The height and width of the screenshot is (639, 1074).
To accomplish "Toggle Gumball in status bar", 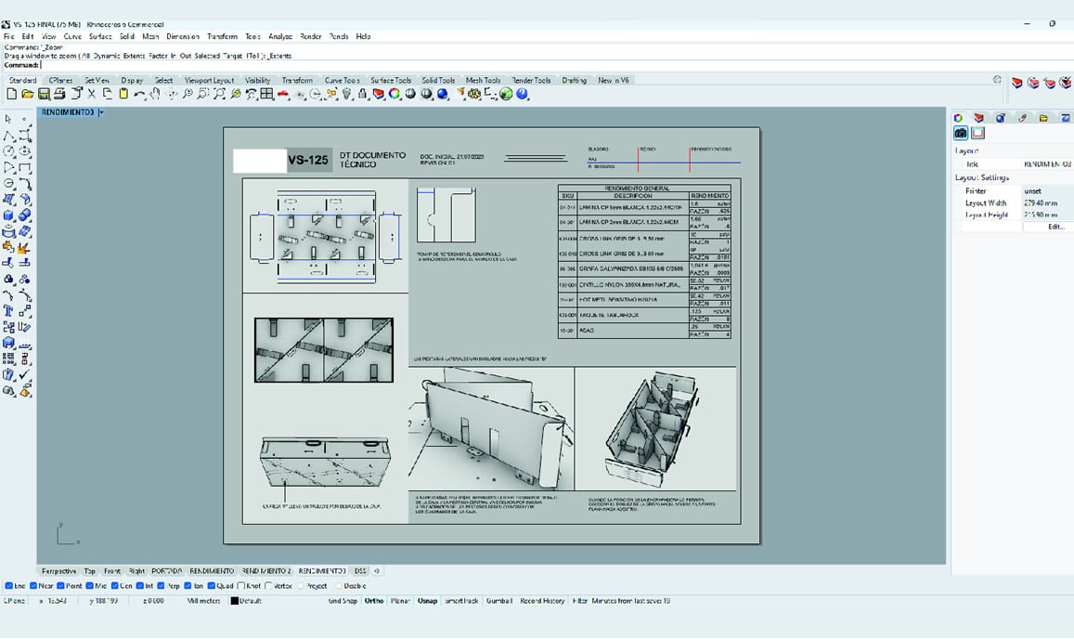I will tap(499, 601).
